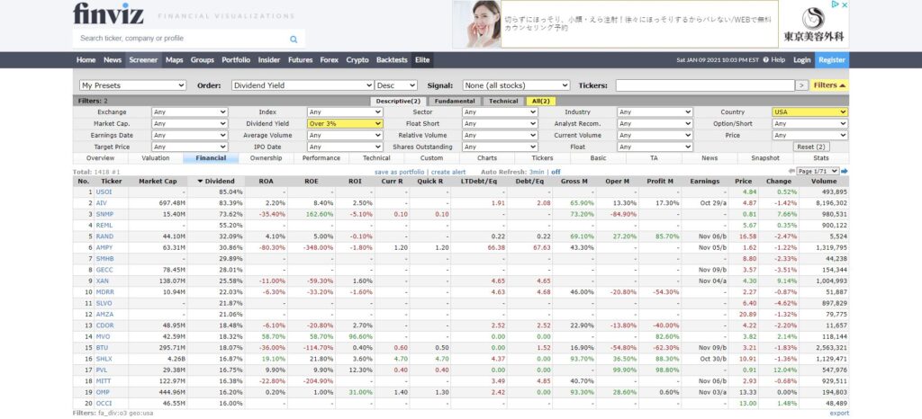922x419 pixels.
Task: Click the save as portfolio link
Action: coord(400,171)
